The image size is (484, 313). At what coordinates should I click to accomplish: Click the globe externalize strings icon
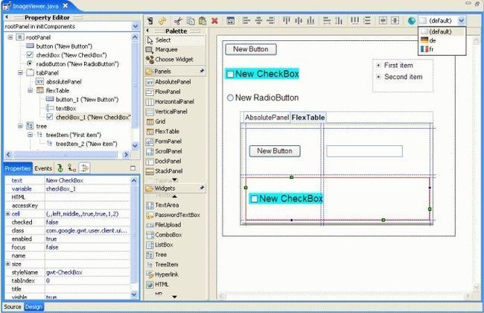click(x=412, y=21)
